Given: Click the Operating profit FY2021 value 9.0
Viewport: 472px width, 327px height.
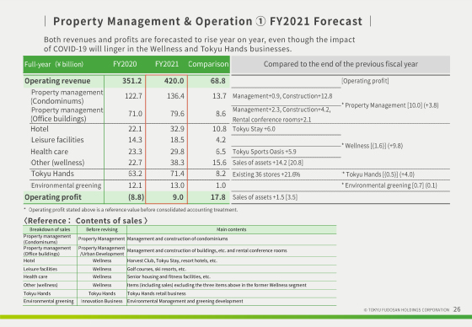Looking at the screenshot, I should coord(178,197).
